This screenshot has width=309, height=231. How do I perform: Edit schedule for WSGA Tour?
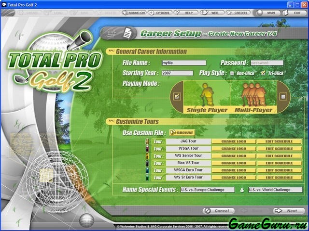[x=279, y=149]
